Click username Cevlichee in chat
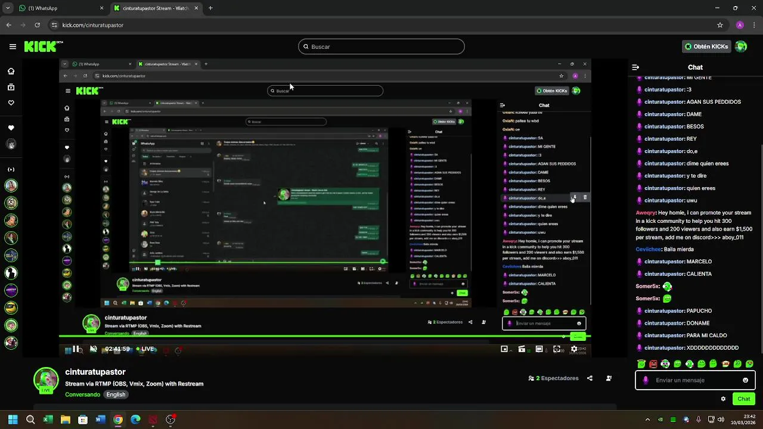 (649, 250)
